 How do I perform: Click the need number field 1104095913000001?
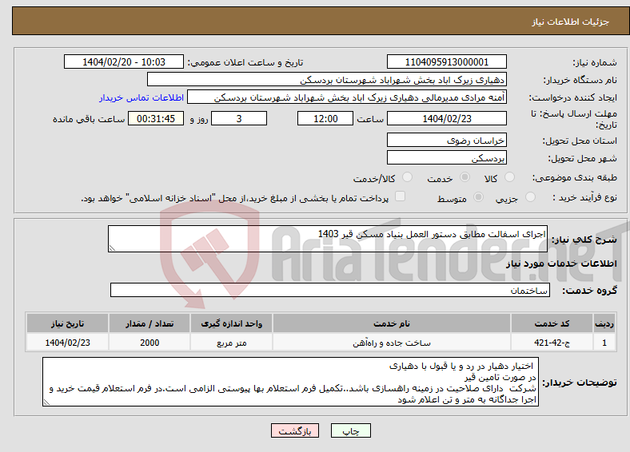coord(447,61)
